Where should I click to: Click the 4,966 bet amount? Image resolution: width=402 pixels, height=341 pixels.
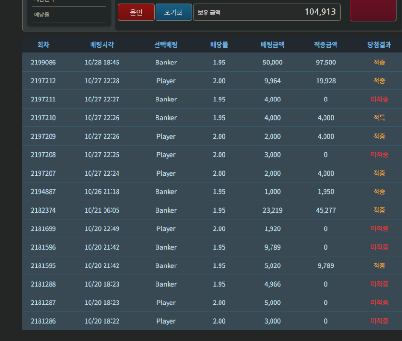click(x=272, y=284)
